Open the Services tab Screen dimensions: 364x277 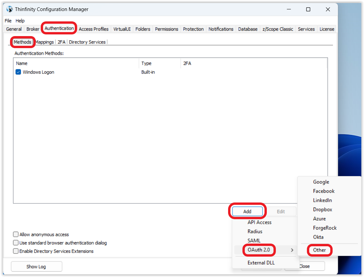click(x=306, y=29)
